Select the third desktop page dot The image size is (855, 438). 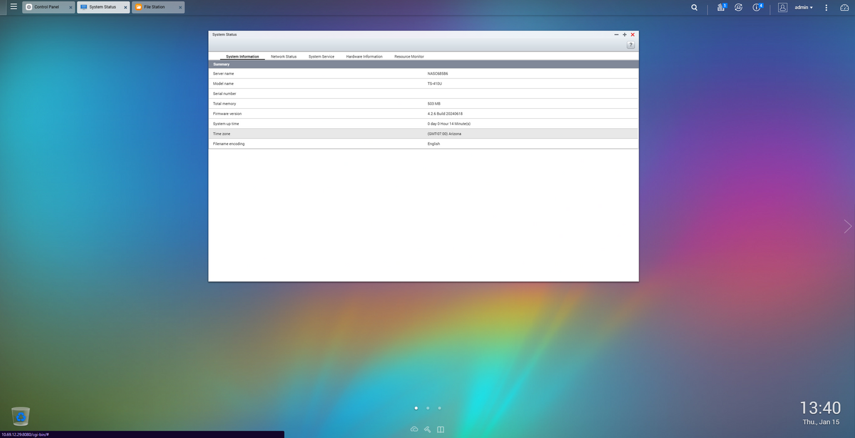(x=440, y=408)
